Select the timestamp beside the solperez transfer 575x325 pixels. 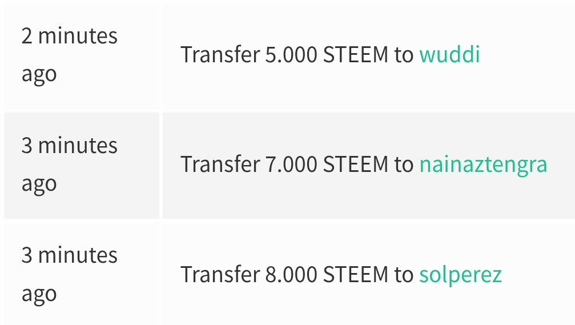[69, 274]
